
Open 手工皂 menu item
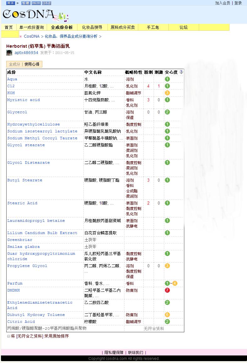click(x=153, y=27)
